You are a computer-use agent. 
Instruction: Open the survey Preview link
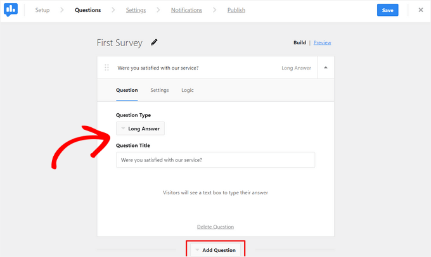tap(322, 43)
